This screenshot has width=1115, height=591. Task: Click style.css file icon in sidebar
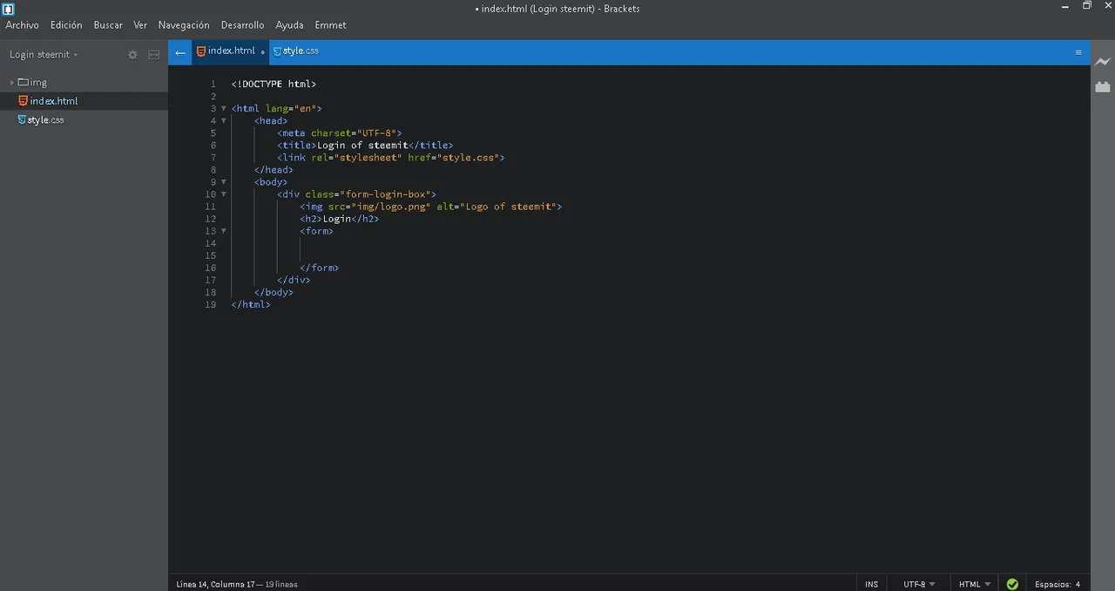pos(22,119)
